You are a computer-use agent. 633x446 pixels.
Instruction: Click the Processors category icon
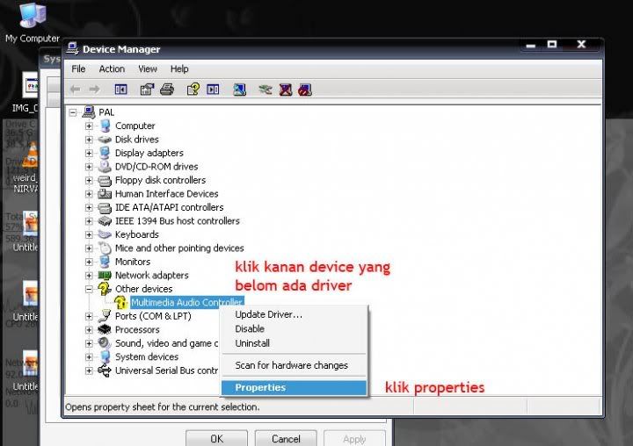point(105,329)
